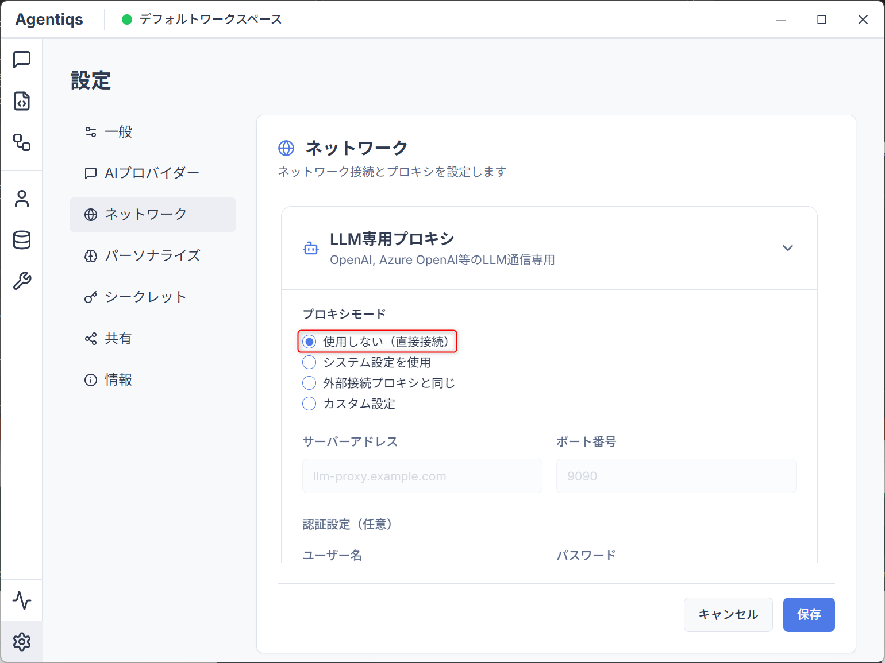The width and height of the screenshot is (885, 663).
Task: Switch to AIプロバイダー settings
Action: 151,173
